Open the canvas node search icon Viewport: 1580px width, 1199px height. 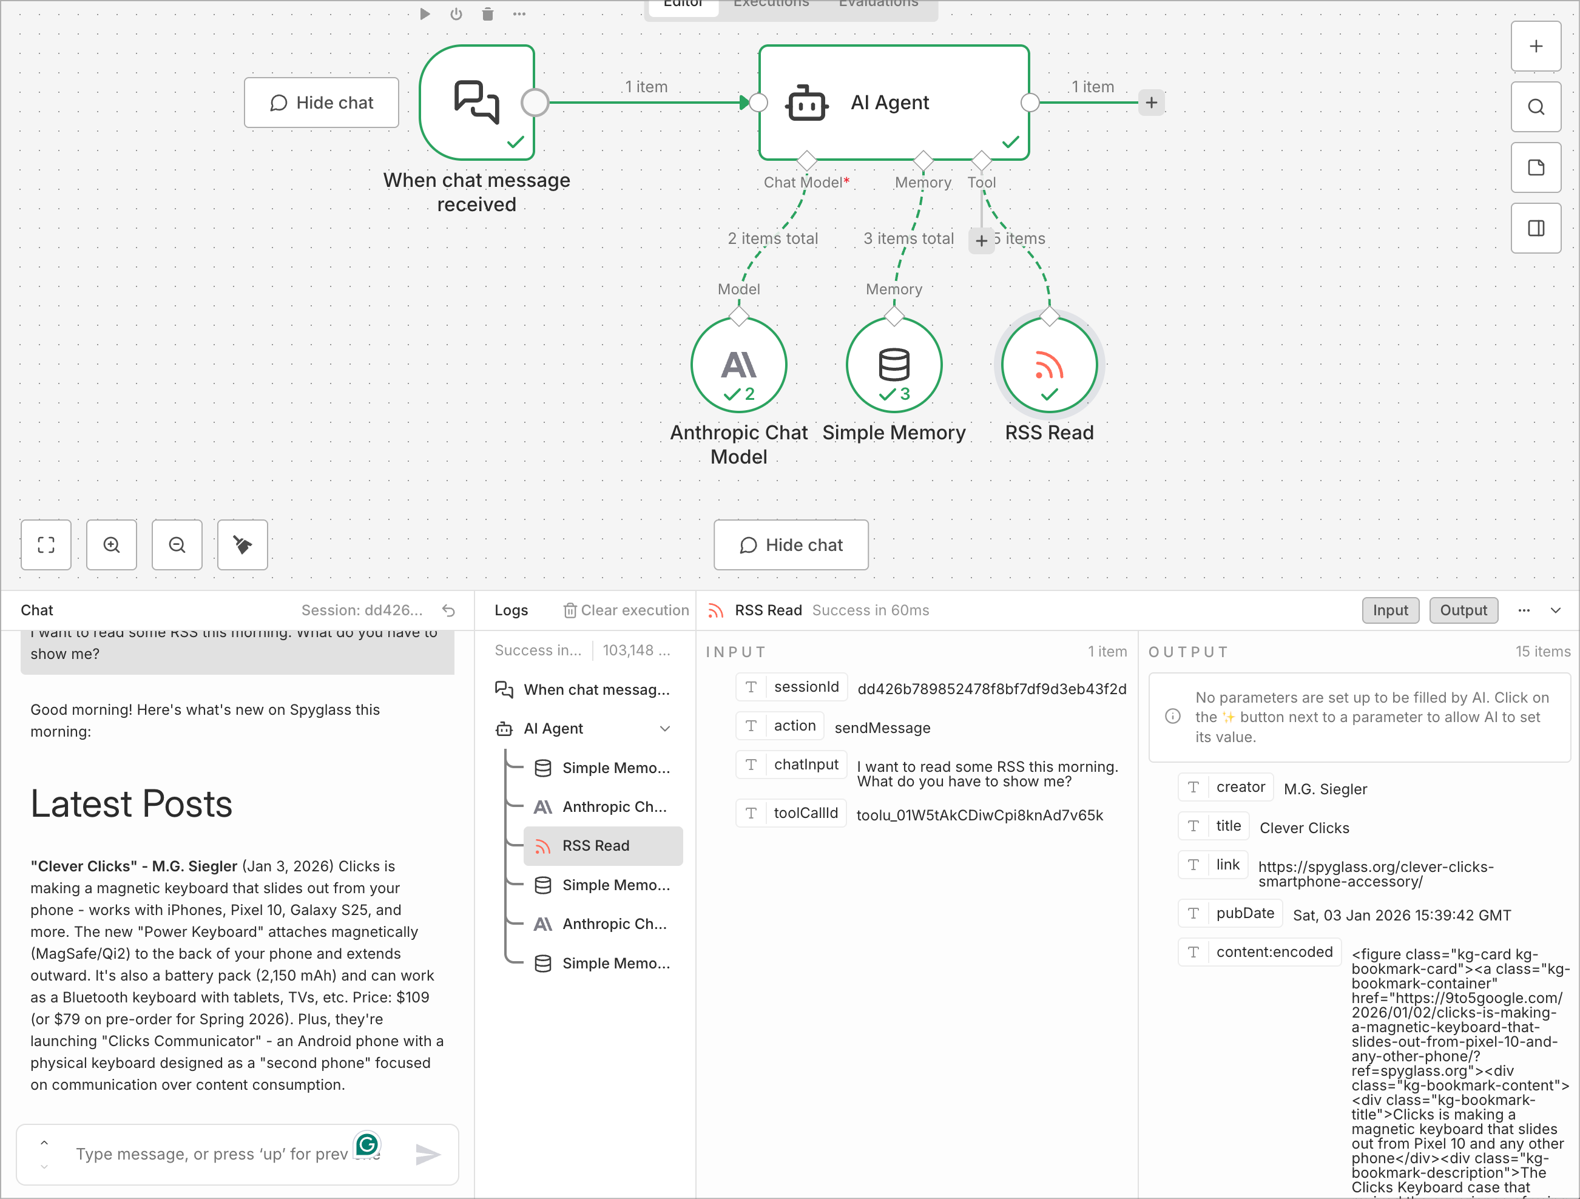(x=1536, y=107)
